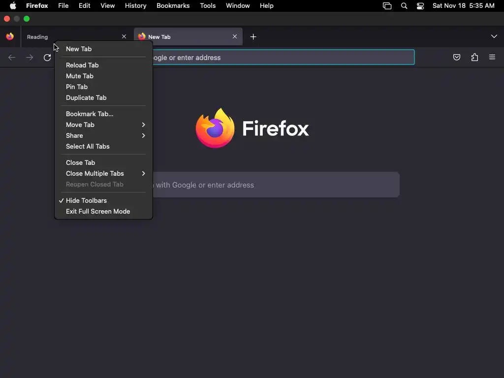The image size is (504, 378).
Task: Expand Close Multiple Tabs submenu
Action: click(x=103, y=174)
